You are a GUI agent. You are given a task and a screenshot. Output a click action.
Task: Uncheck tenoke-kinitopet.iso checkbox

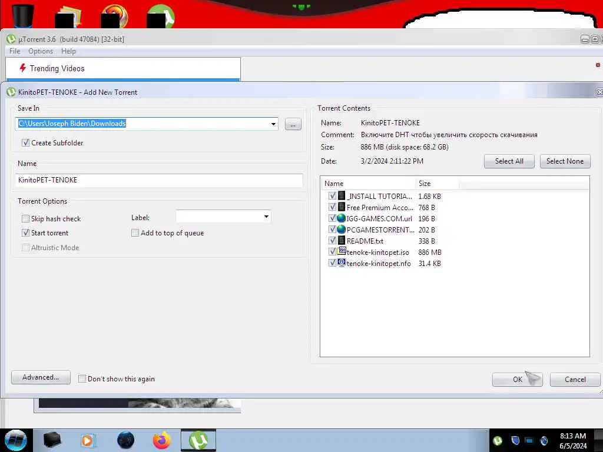332,252
